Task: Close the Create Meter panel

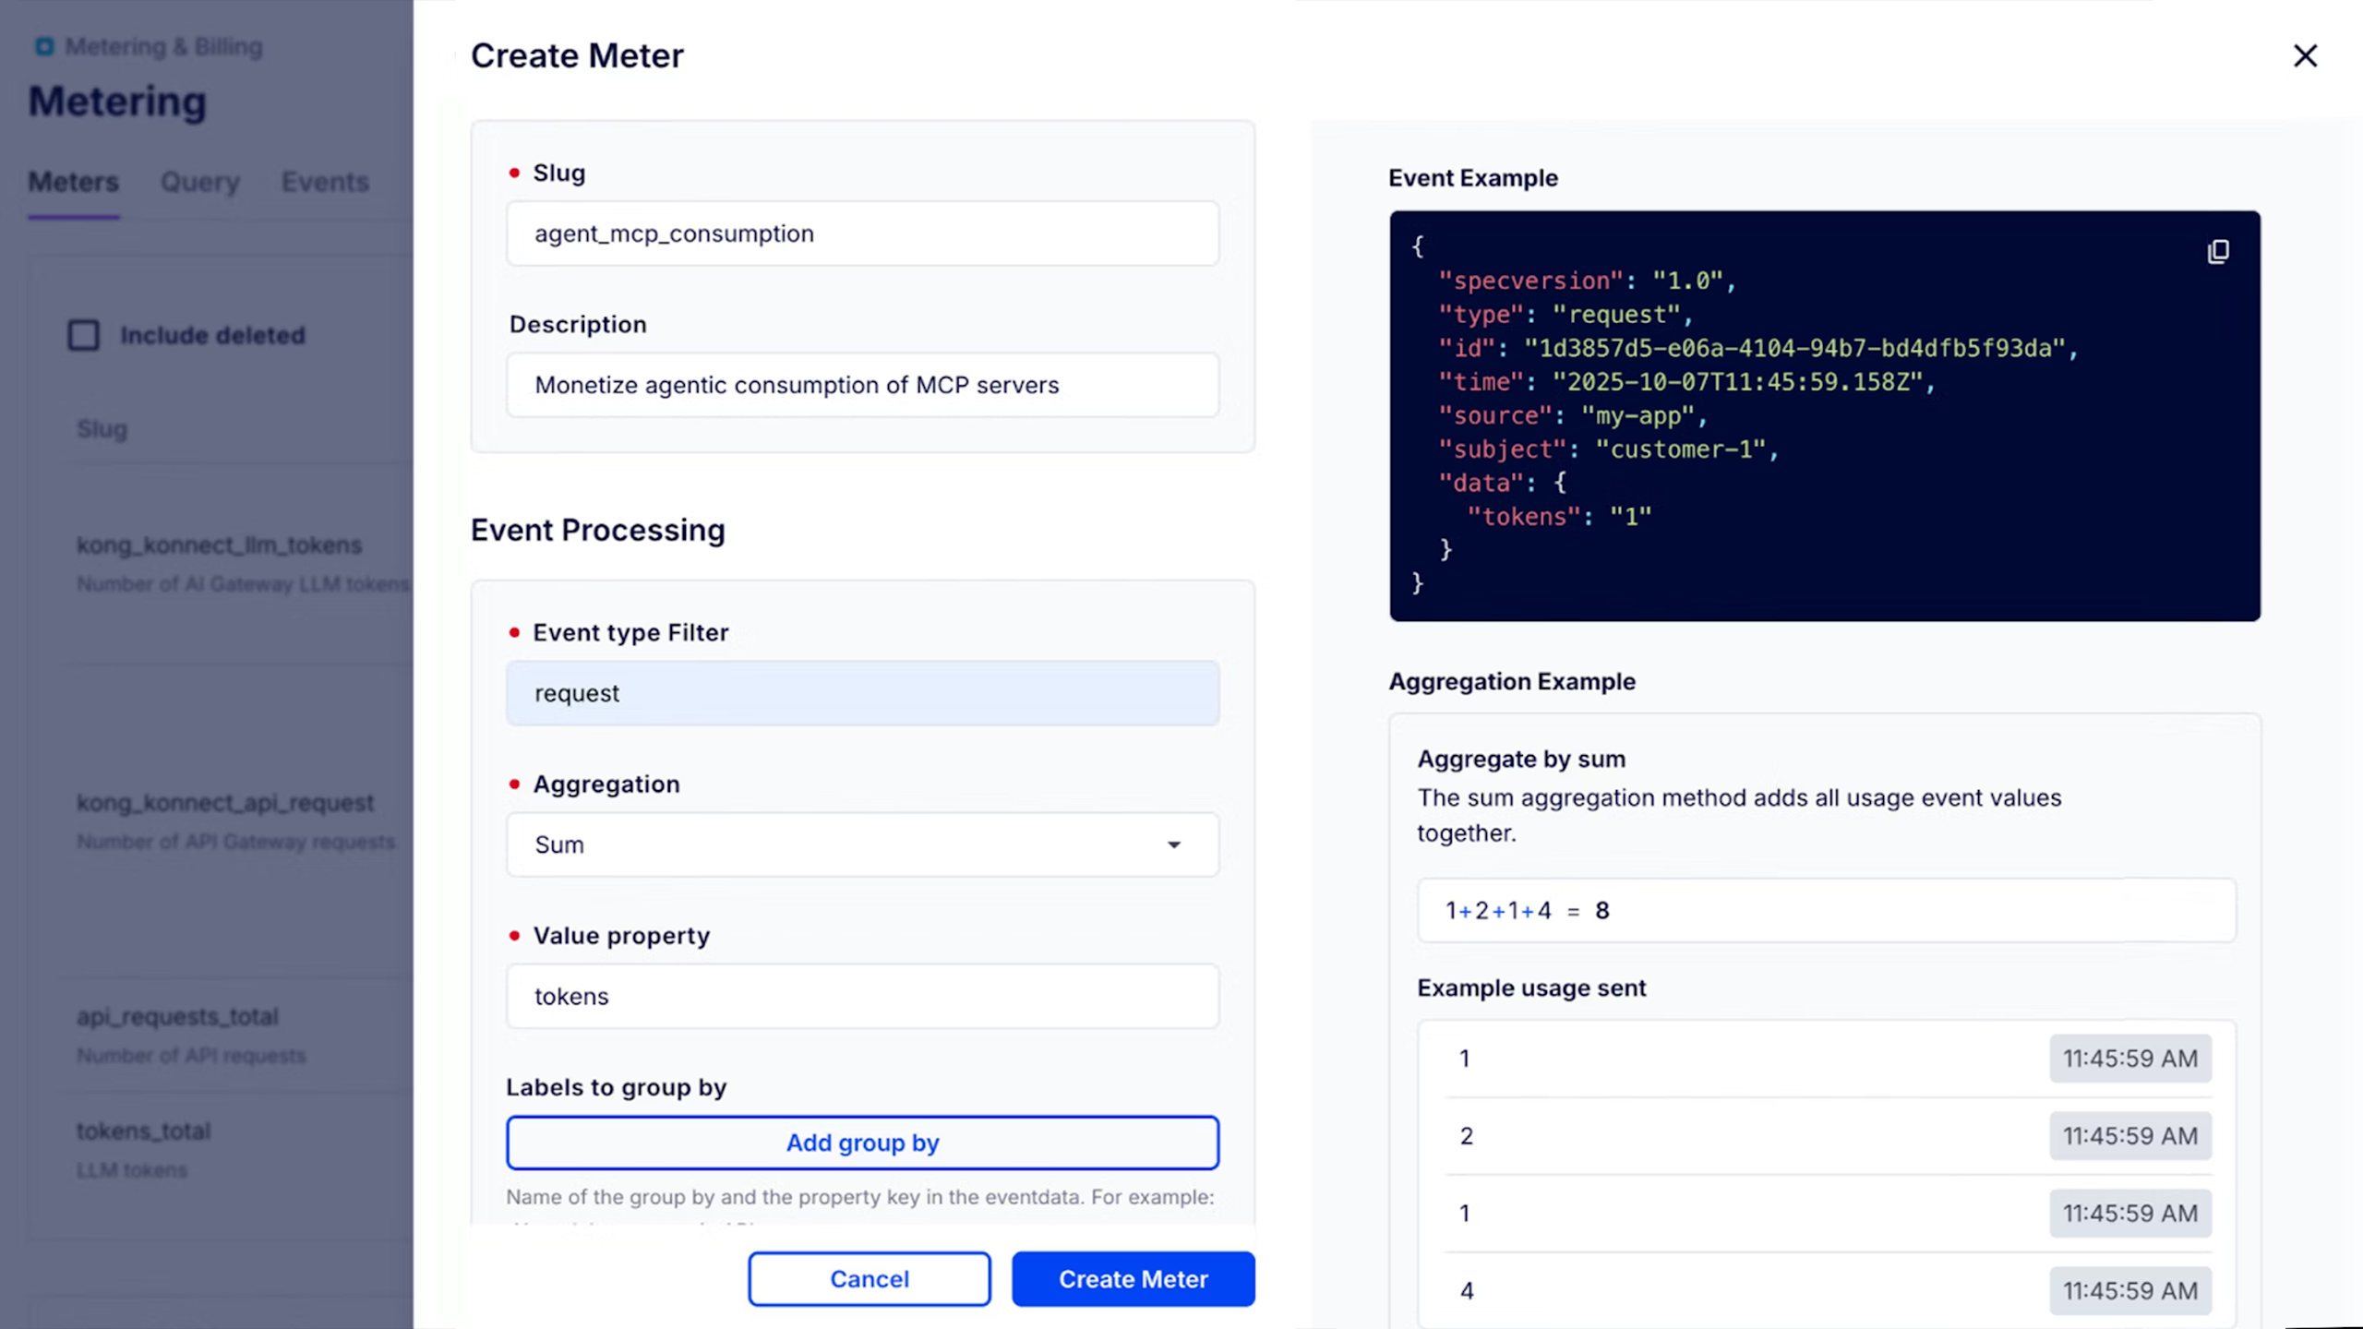Action: (2305, 56)
